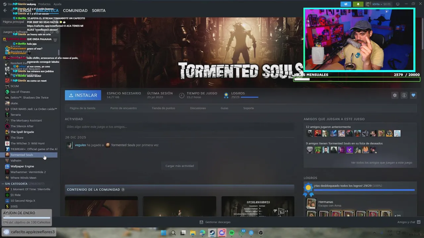Click the ESPACIO NECESARIO 14,77 GB text

point(124,95)
